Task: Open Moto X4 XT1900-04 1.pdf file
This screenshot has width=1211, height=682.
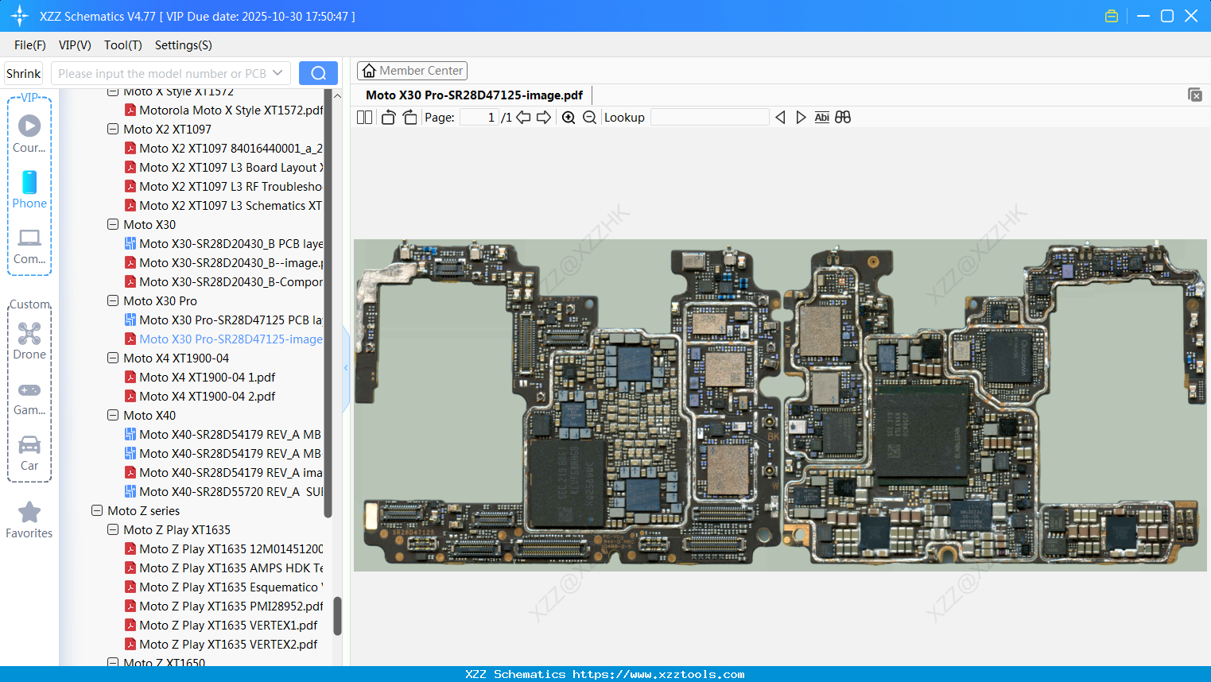Action: click(207, 378)
